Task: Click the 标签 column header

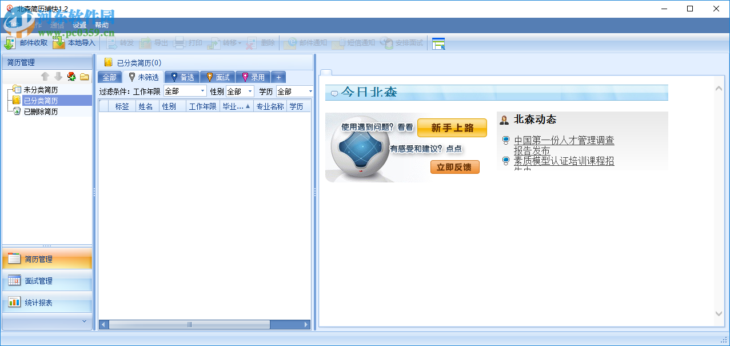Action: [122, 106]
